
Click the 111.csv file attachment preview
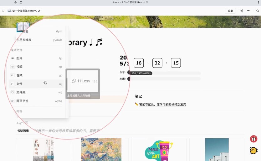coord(83,81)
